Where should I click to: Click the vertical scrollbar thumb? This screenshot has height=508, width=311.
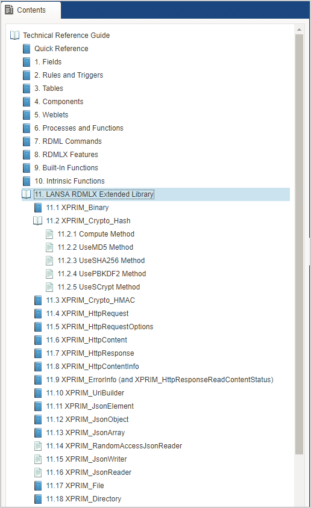[299, 244]
